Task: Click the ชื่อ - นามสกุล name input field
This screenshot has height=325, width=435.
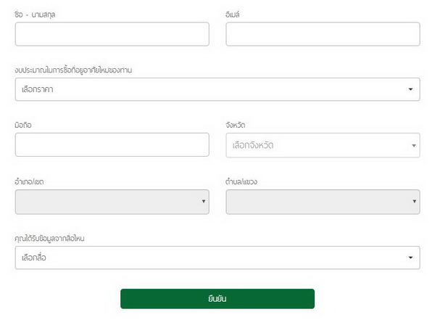Action: [112, 34]
